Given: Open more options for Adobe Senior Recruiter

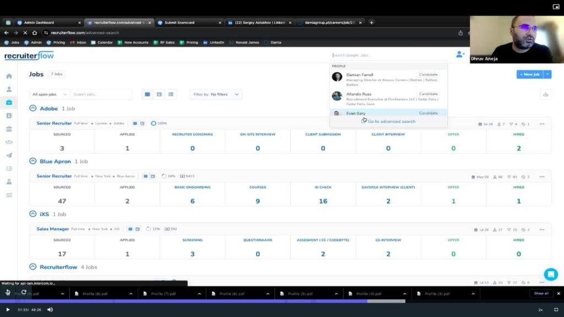Looking at the screenshot, I should coord(542,124).
